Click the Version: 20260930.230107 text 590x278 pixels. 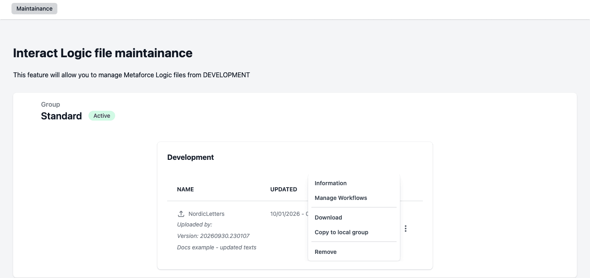click(213, 236)
